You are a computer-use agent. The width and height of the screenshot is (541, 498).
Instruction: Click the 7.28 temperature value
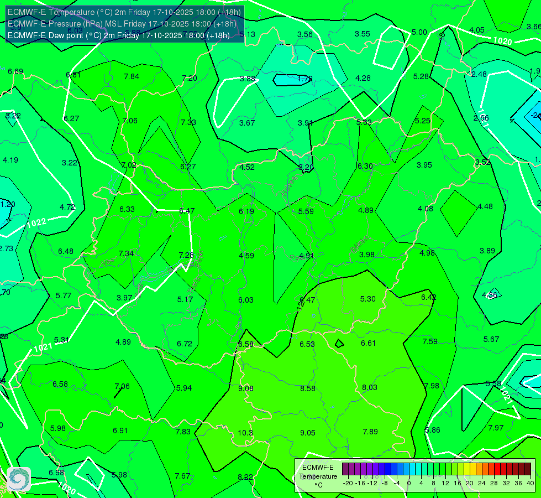(x=186, y=255)
